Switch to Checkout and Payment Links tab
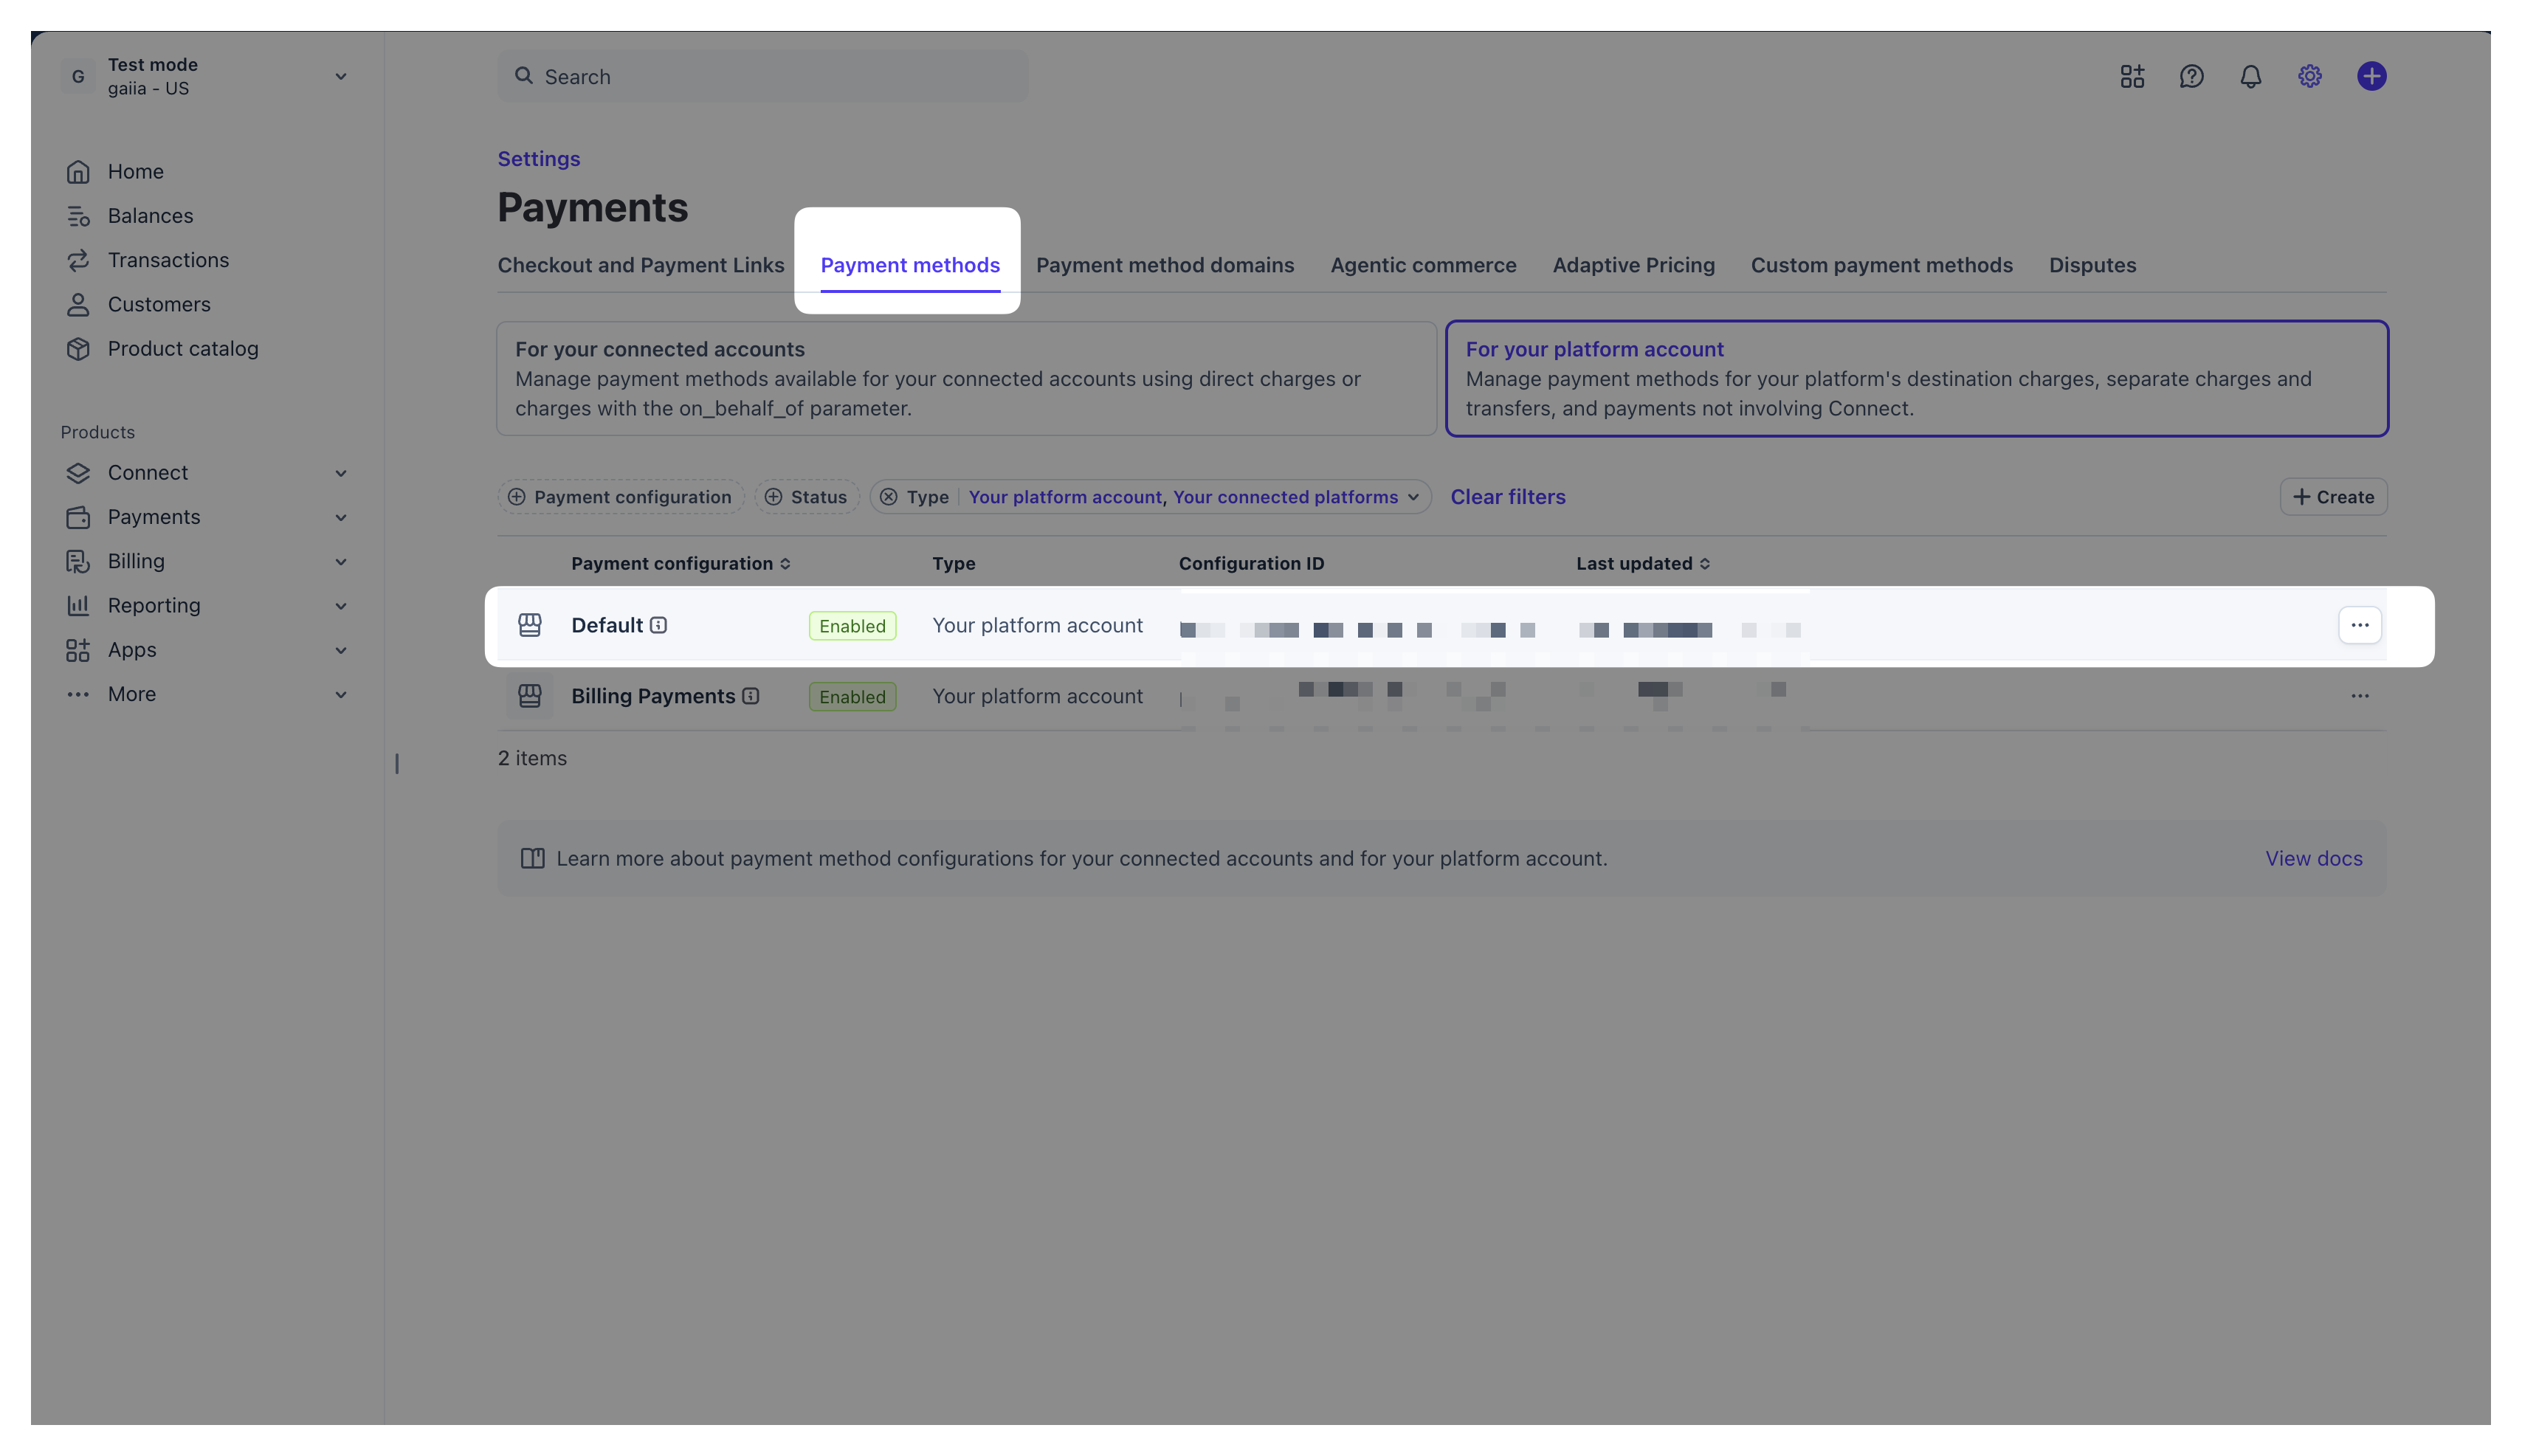The image size is (2522, 1456). pyautogui.click(x=640, y=265)
